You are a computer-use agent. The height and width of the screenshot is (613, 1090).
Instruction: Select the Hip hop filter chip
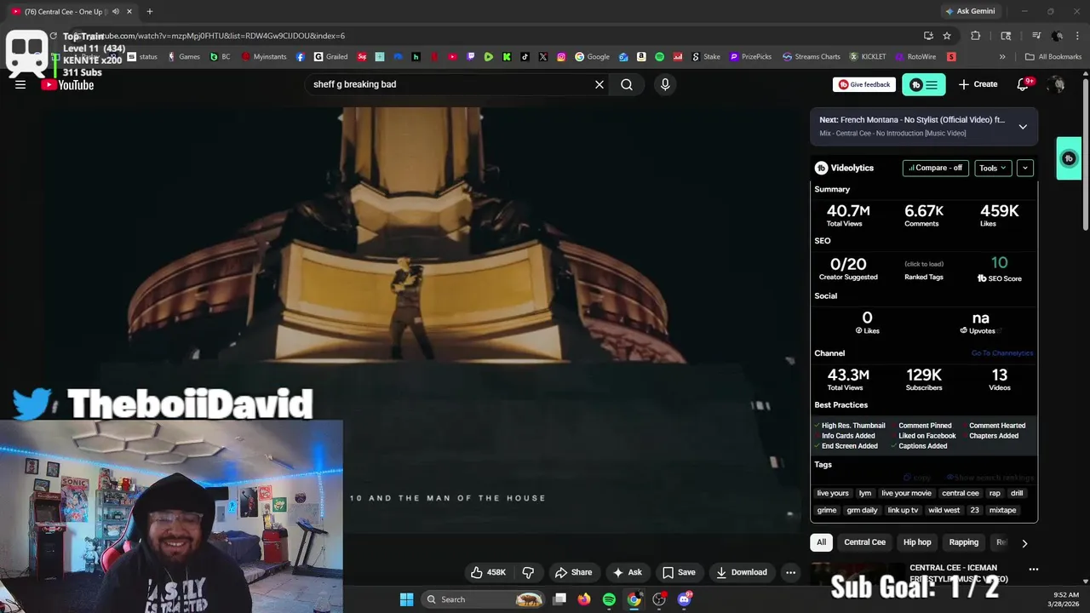coord(917,542)
